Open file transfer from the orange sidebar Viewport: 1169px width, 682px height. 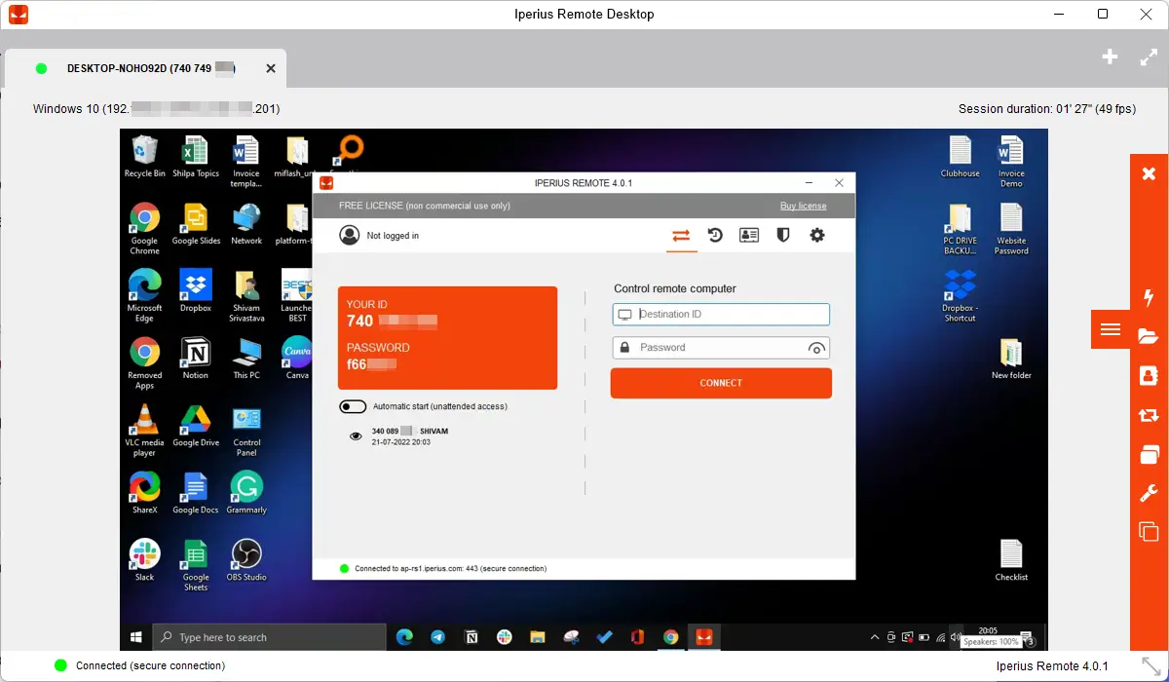(x=1148, y=335)
